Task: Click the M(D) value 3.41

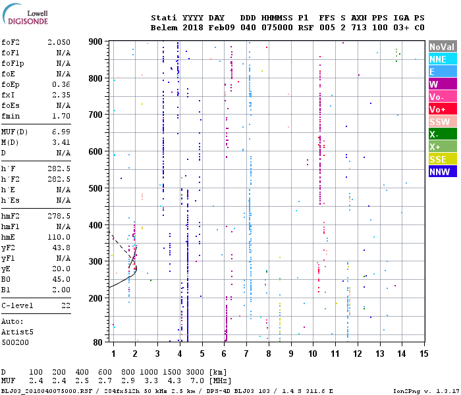Action: coord(61,142)
